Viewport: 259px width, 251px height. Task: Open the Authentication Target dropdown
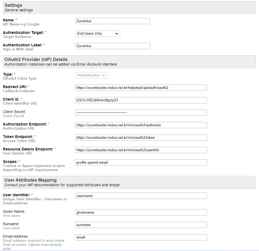(x=97, y=33)
